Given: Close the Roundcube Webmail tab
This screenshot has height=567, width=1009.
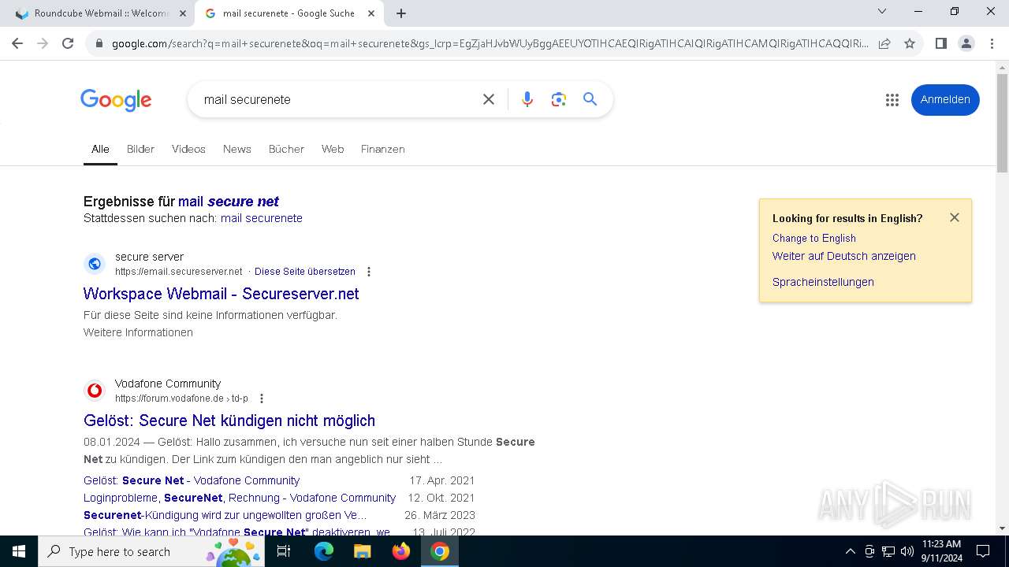Looking at the screenshot, I should click(182, 13).
